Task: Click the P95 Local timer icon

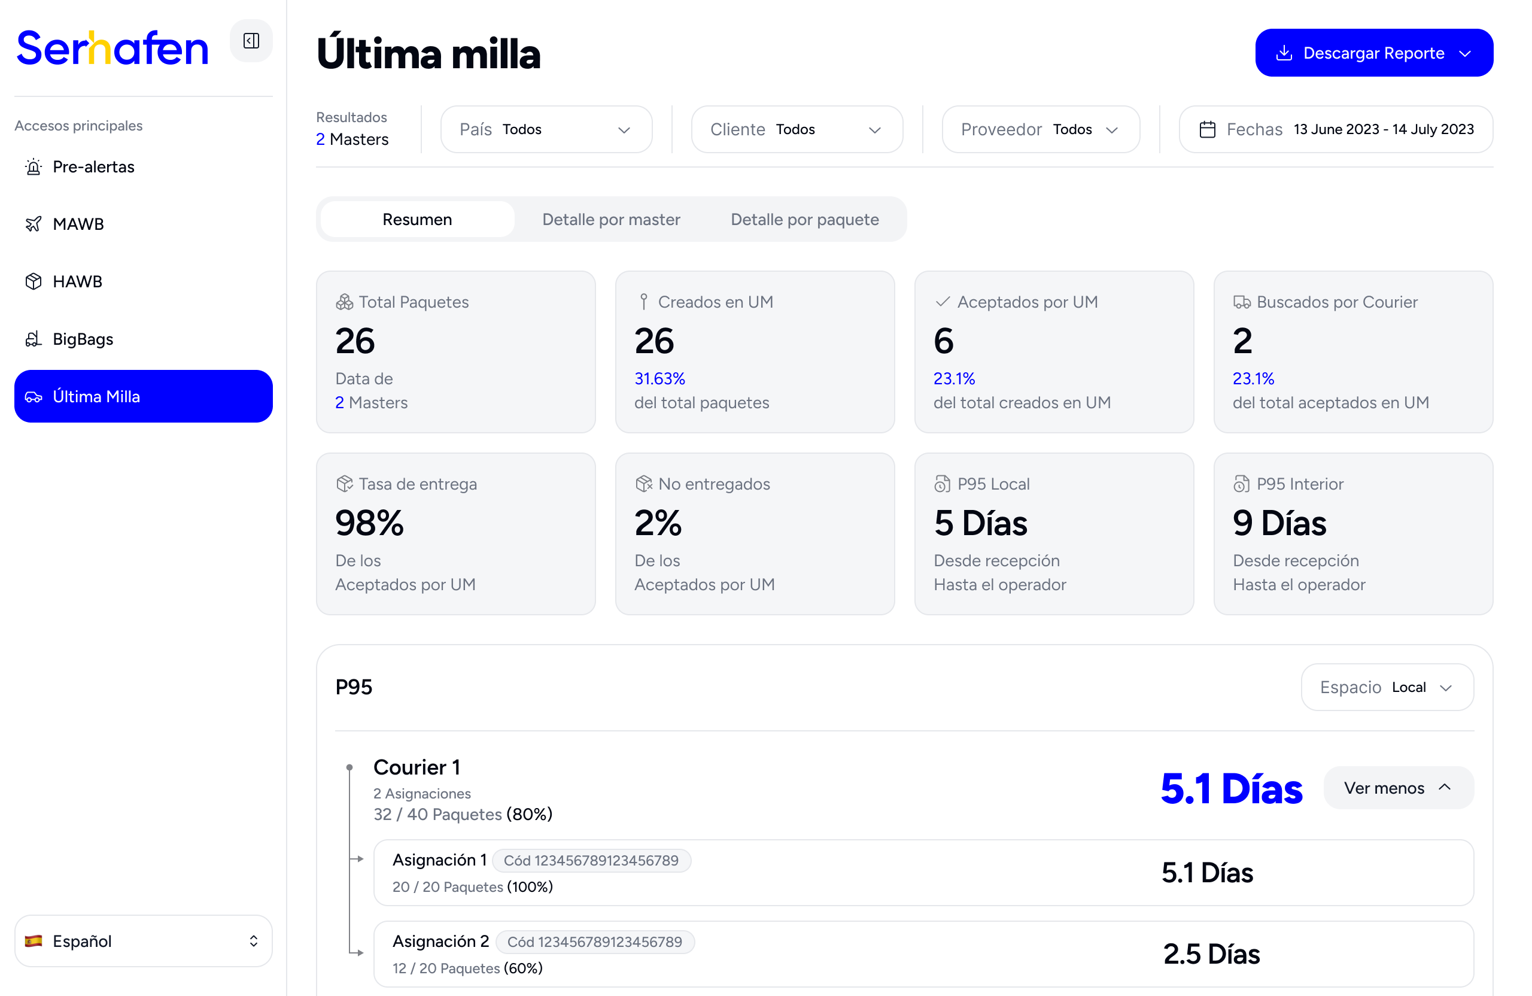Action: click(x=943, y=484)
